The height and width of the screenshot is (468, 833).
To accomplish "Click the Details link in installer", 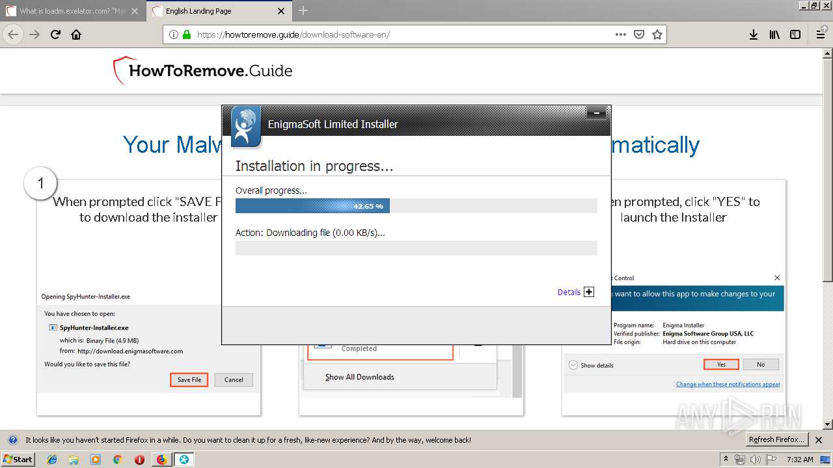I will click(x=569, y=292).
